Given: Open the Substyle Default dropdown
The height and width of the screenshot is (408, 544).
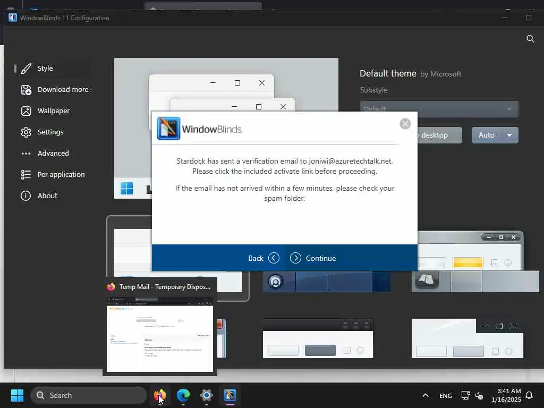Looking at the screenshot, I should click(x=439, y=109).
